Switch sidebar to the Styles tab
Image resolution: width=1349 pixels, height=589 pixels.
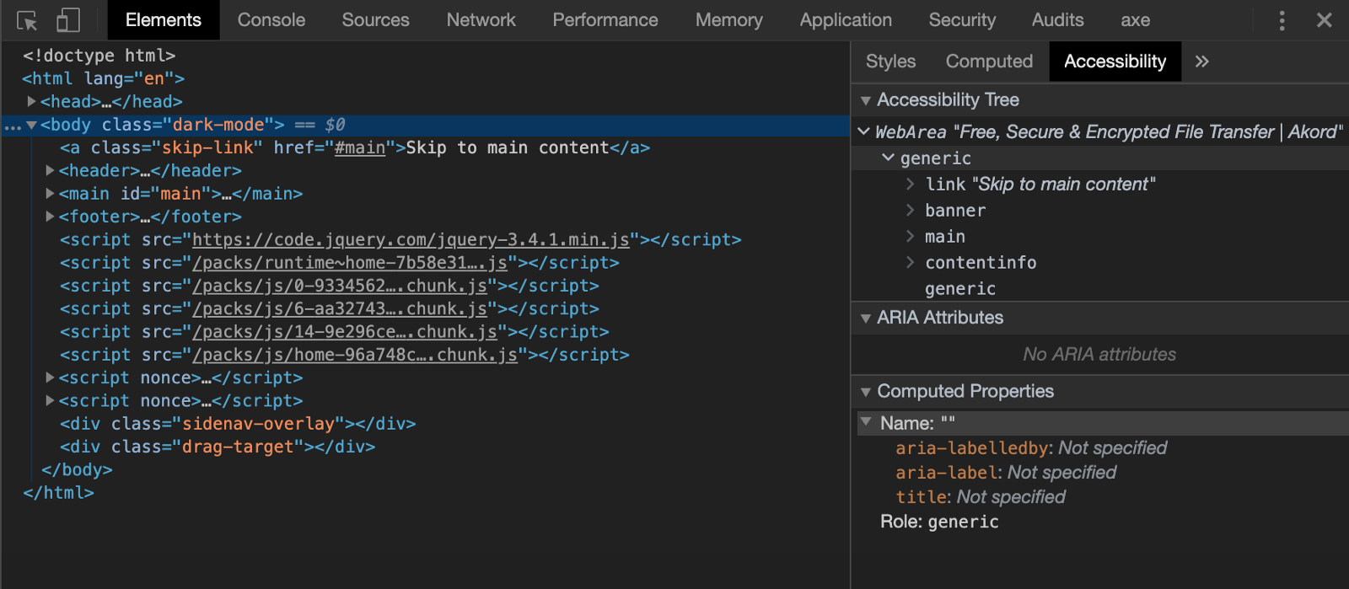pyautogui.click(x=890, y=62)
